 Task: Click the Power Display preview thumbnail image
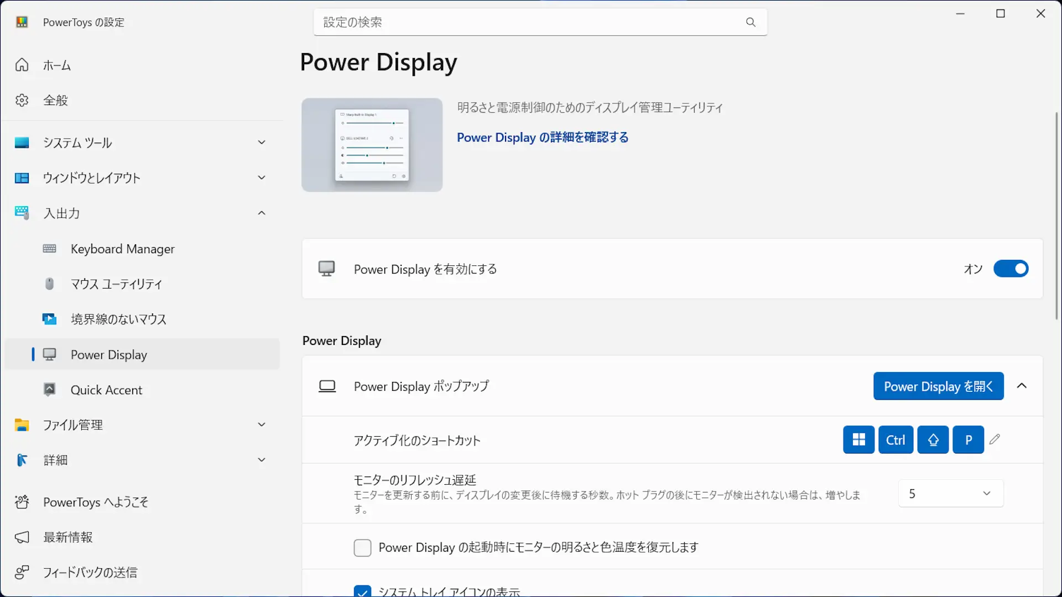372,145
